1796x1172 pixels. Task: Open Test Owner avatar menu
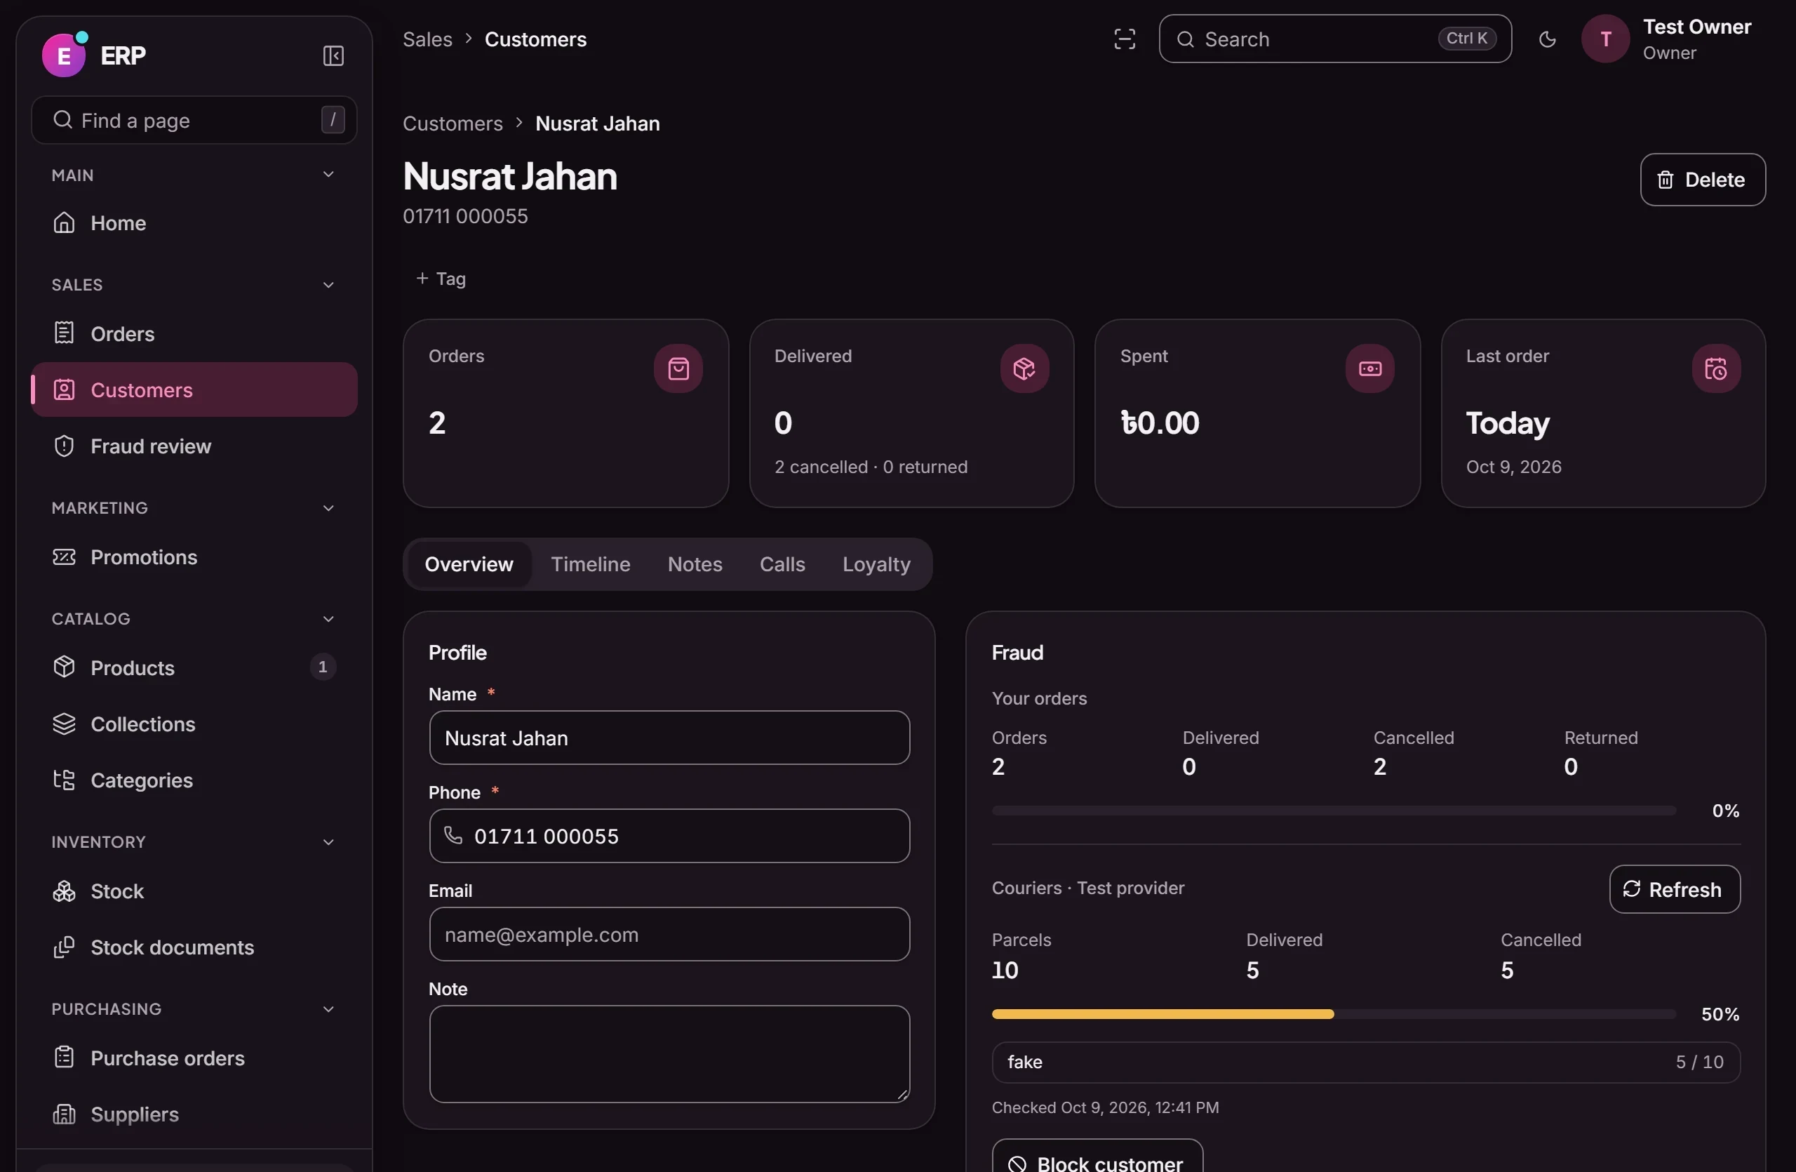pyautogui.click(x=1605, y=39)
